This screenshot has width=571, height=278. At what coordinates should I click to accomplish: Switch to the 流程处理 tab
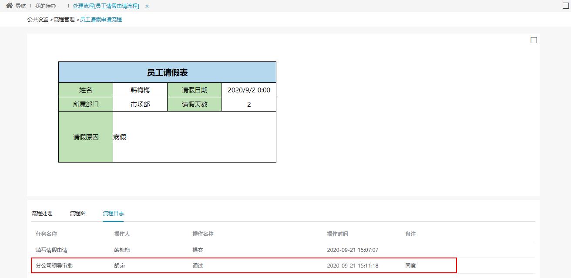click(42, 214)
